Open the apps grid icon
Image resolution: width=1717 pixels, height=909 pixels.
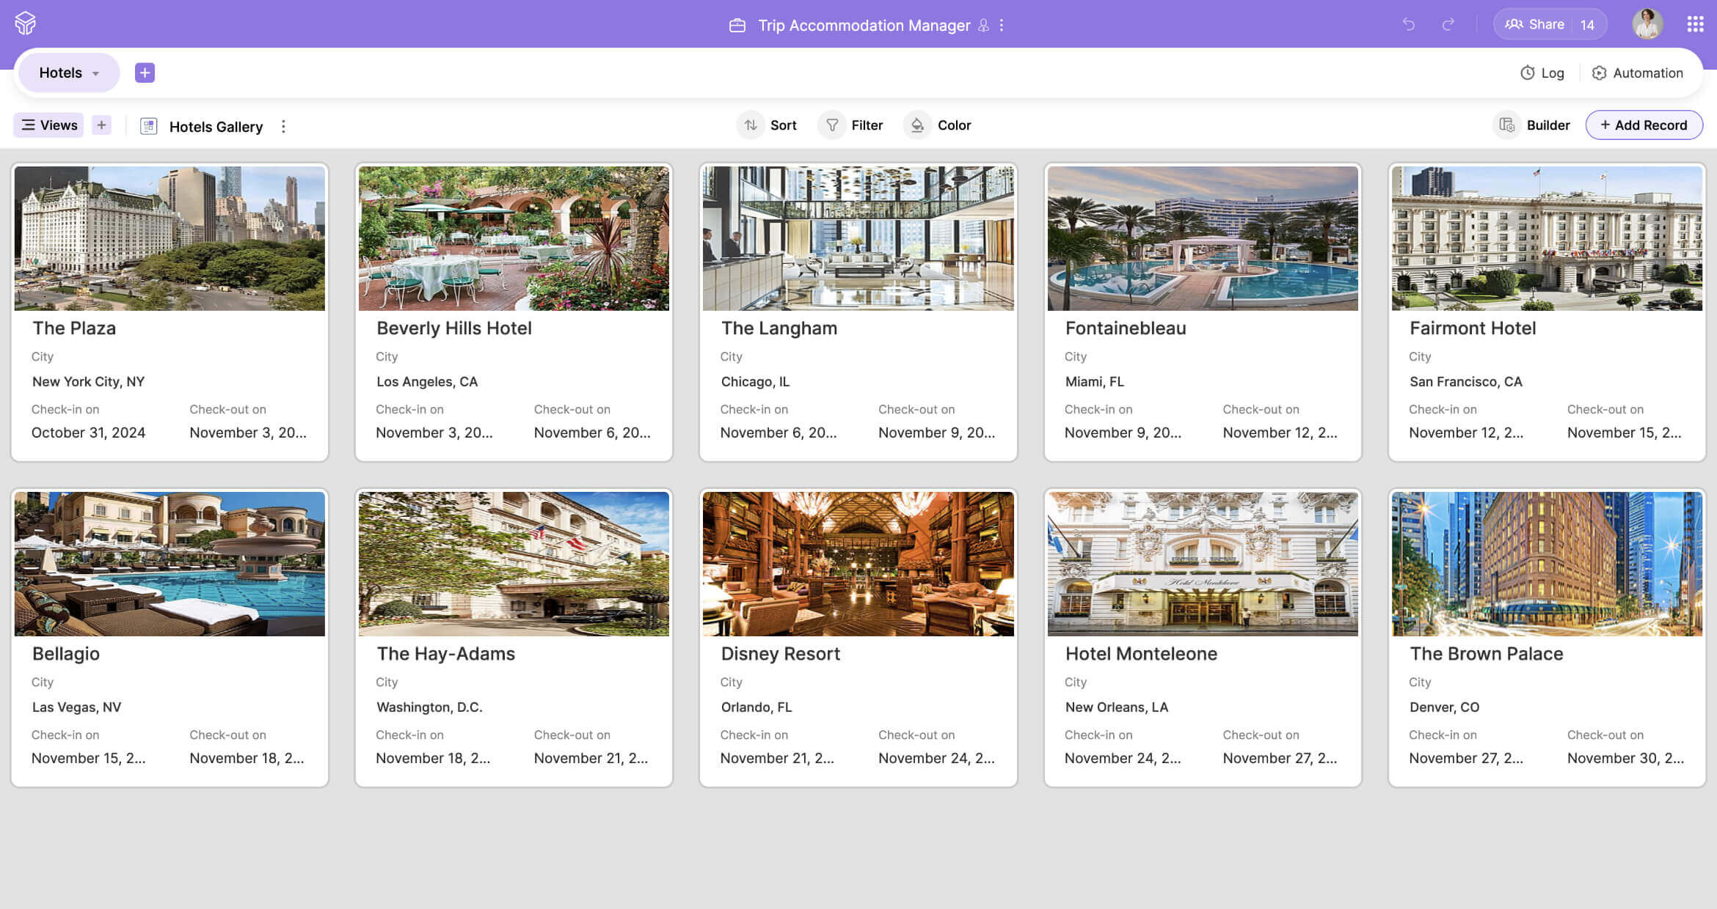pyautogui.click(x=1695, y=24)
